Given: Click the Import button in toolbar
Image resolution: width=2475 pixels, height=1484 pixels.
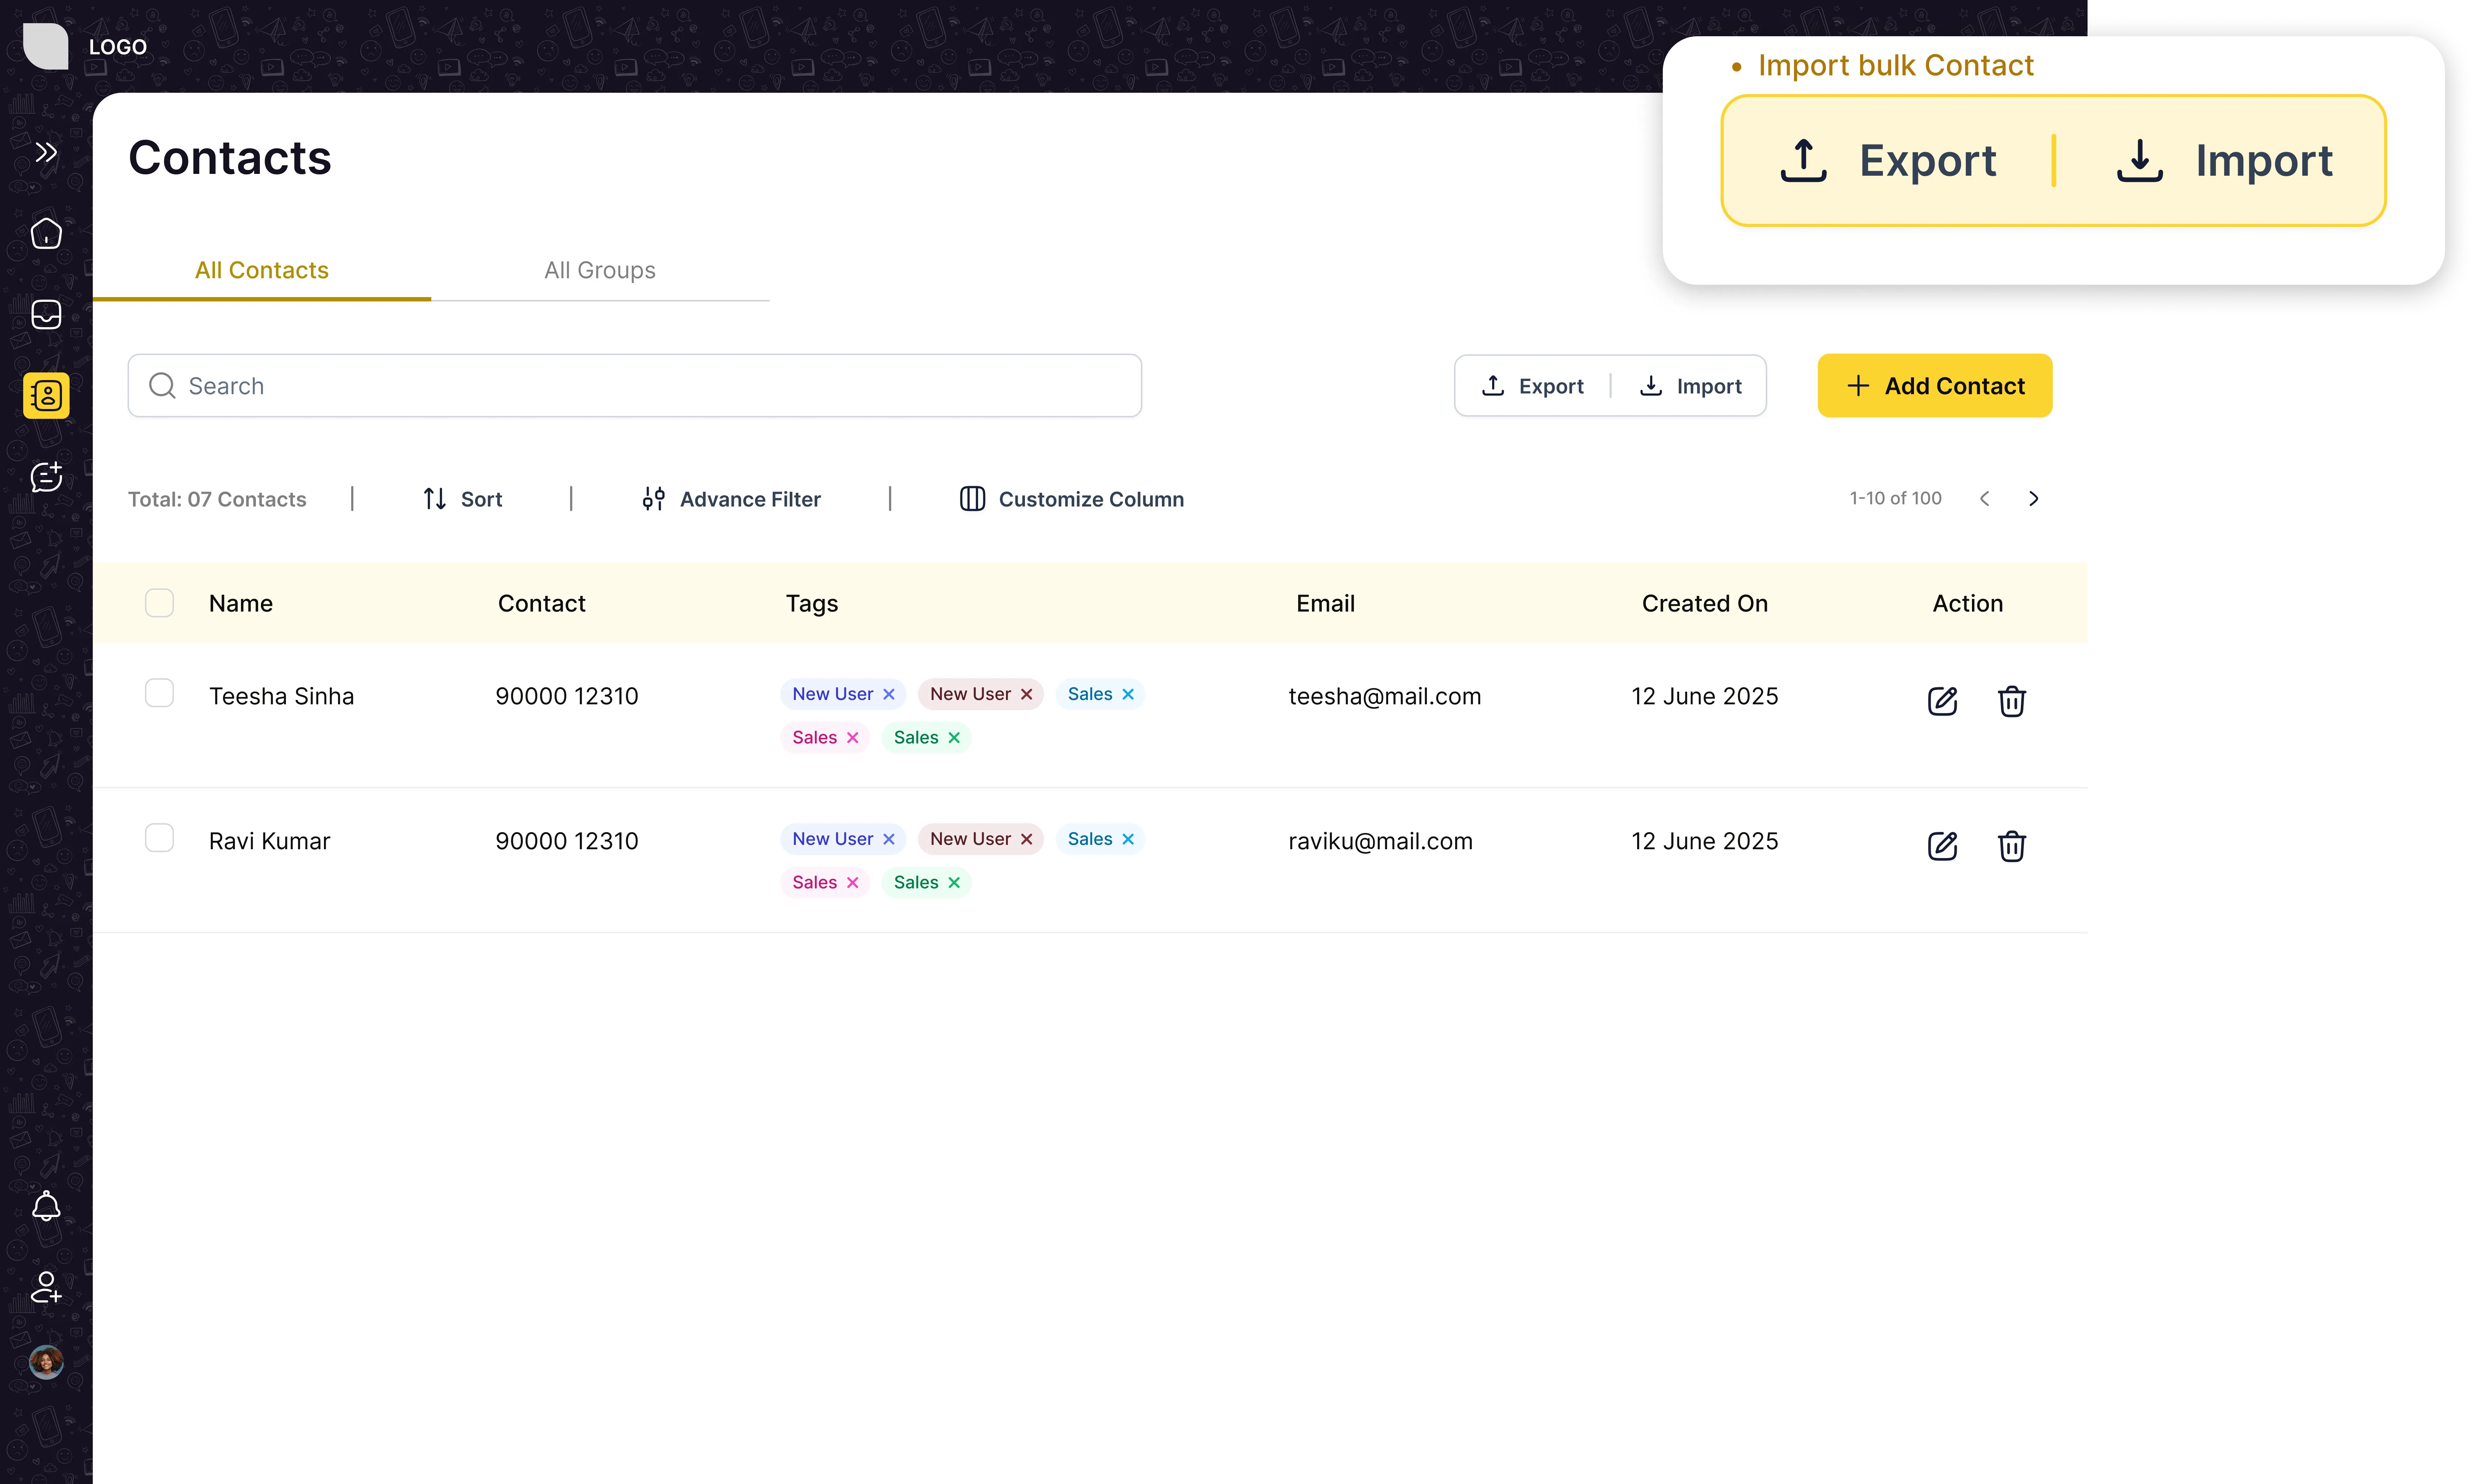Looking at the screenshot, I should [x=1691, y=386].
